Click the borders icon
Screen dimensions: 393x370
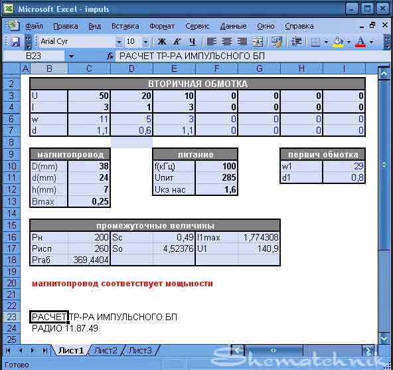coord(315,42)
